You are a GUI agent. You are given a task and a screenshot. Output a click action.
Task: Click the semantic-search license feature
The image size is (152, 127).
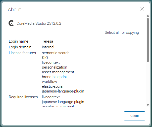56,53
